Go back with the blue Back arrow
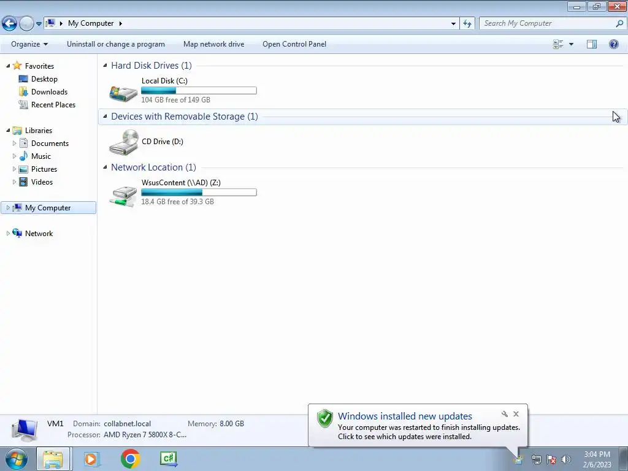 [9, 23]
